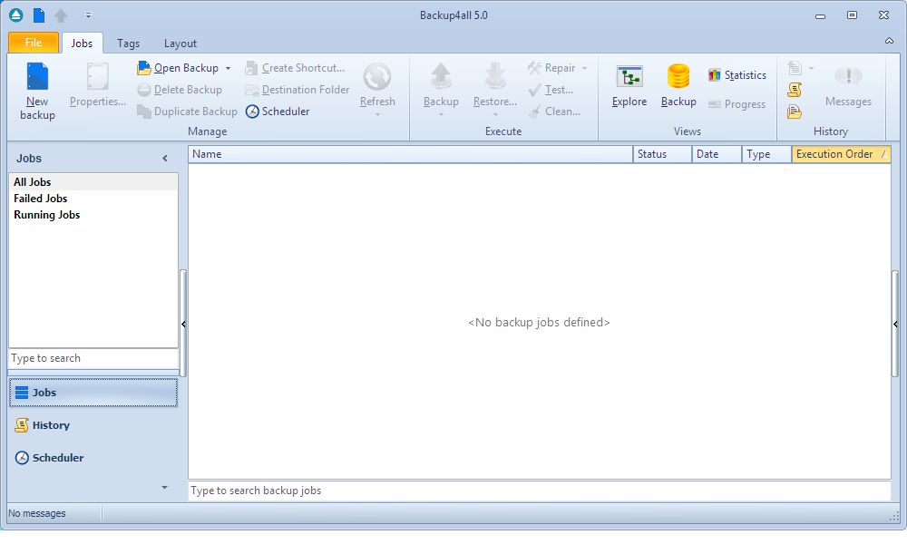
Task: Click the Scheduler clock icon in the ribbon
Action: click(252, 112)
